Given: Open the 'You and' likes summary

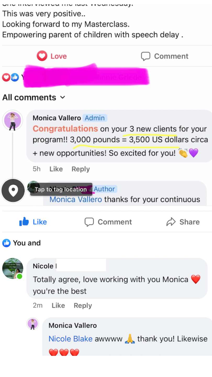Looking at the screenshot, I should 21,243.
